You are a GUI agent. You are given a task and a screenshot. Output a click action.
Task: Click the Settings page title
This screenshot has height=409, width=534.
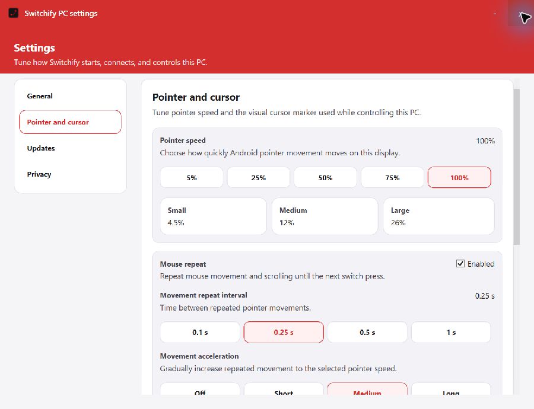pos(34,48)
